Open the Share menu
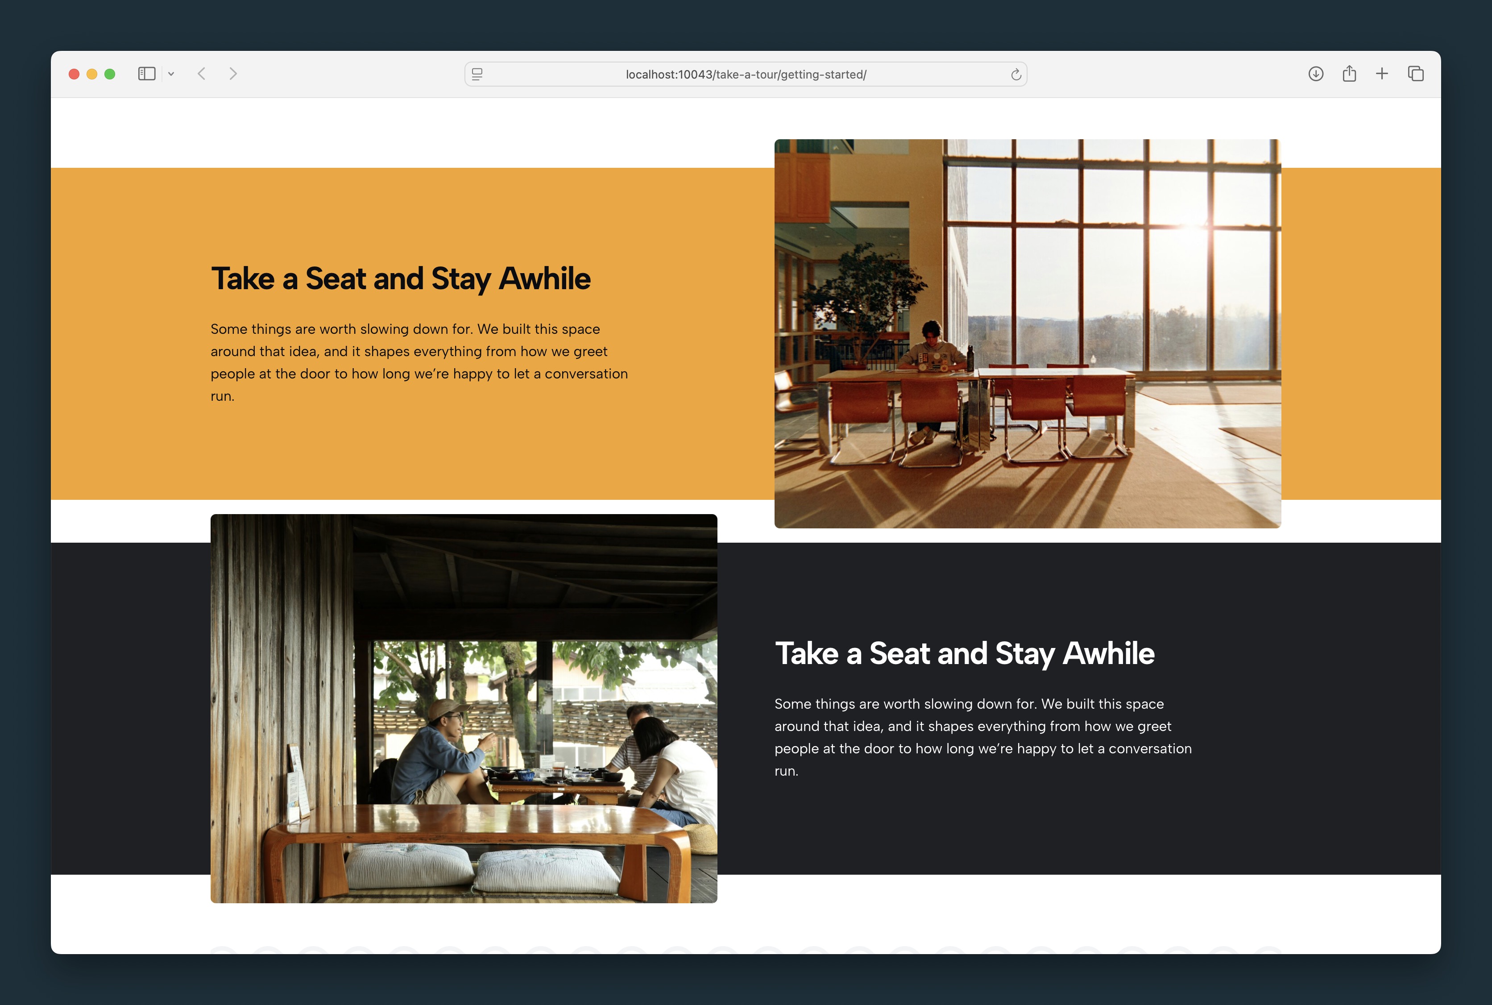 click(x=1349, y=74)
